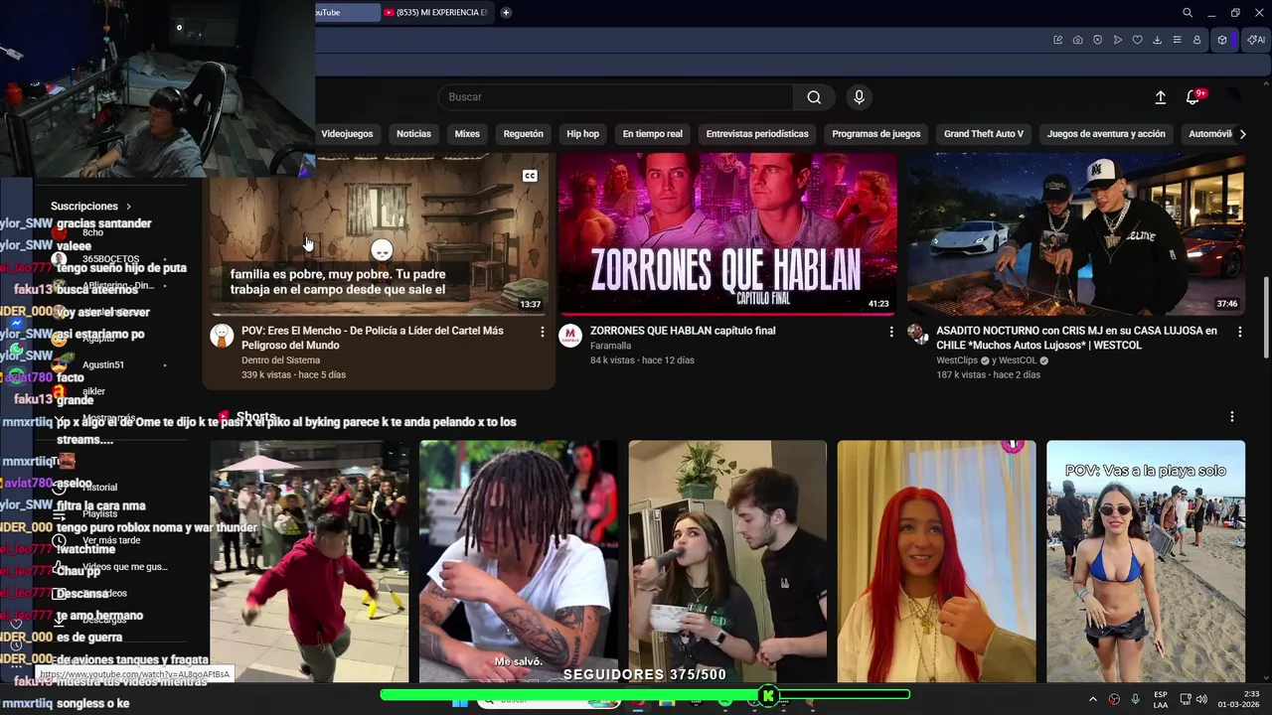Select the Entrevistas periodísticas chip
The height and width of the screenshot is (715, 1272).
point(757,134)
